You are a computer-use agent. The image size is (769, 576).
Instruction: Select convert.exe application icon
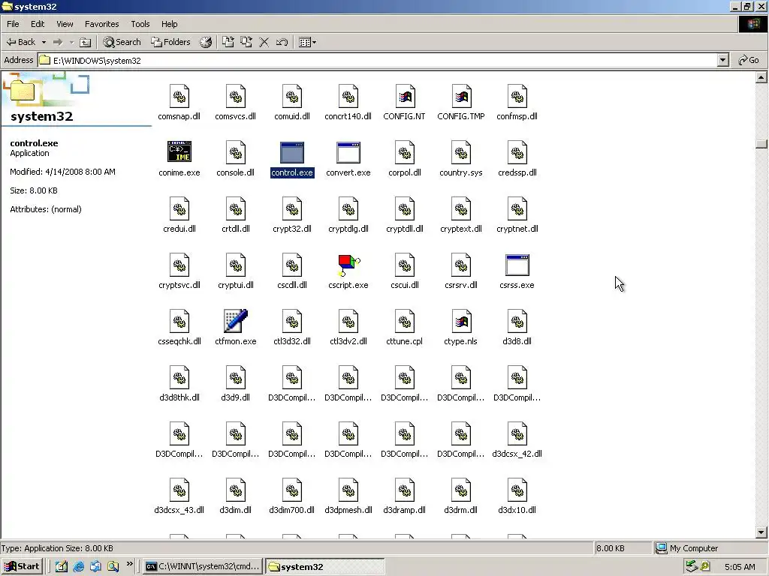point(348,152)
